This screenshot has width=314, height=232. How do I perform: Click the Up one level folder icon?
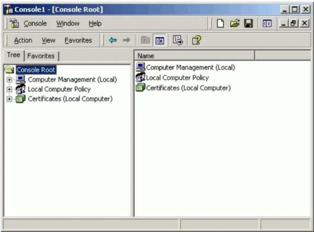145,40
